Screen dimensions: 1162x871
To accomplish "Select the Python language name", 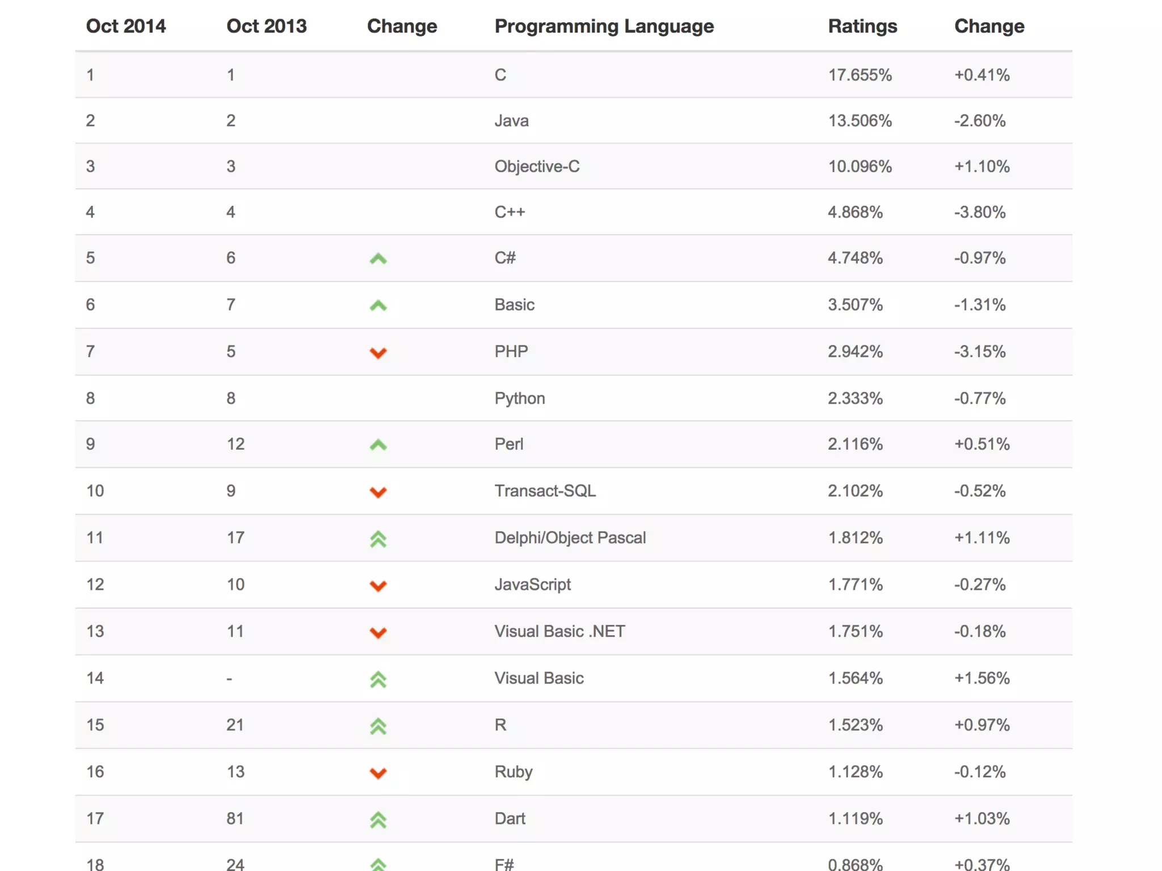I will (520, 399).
